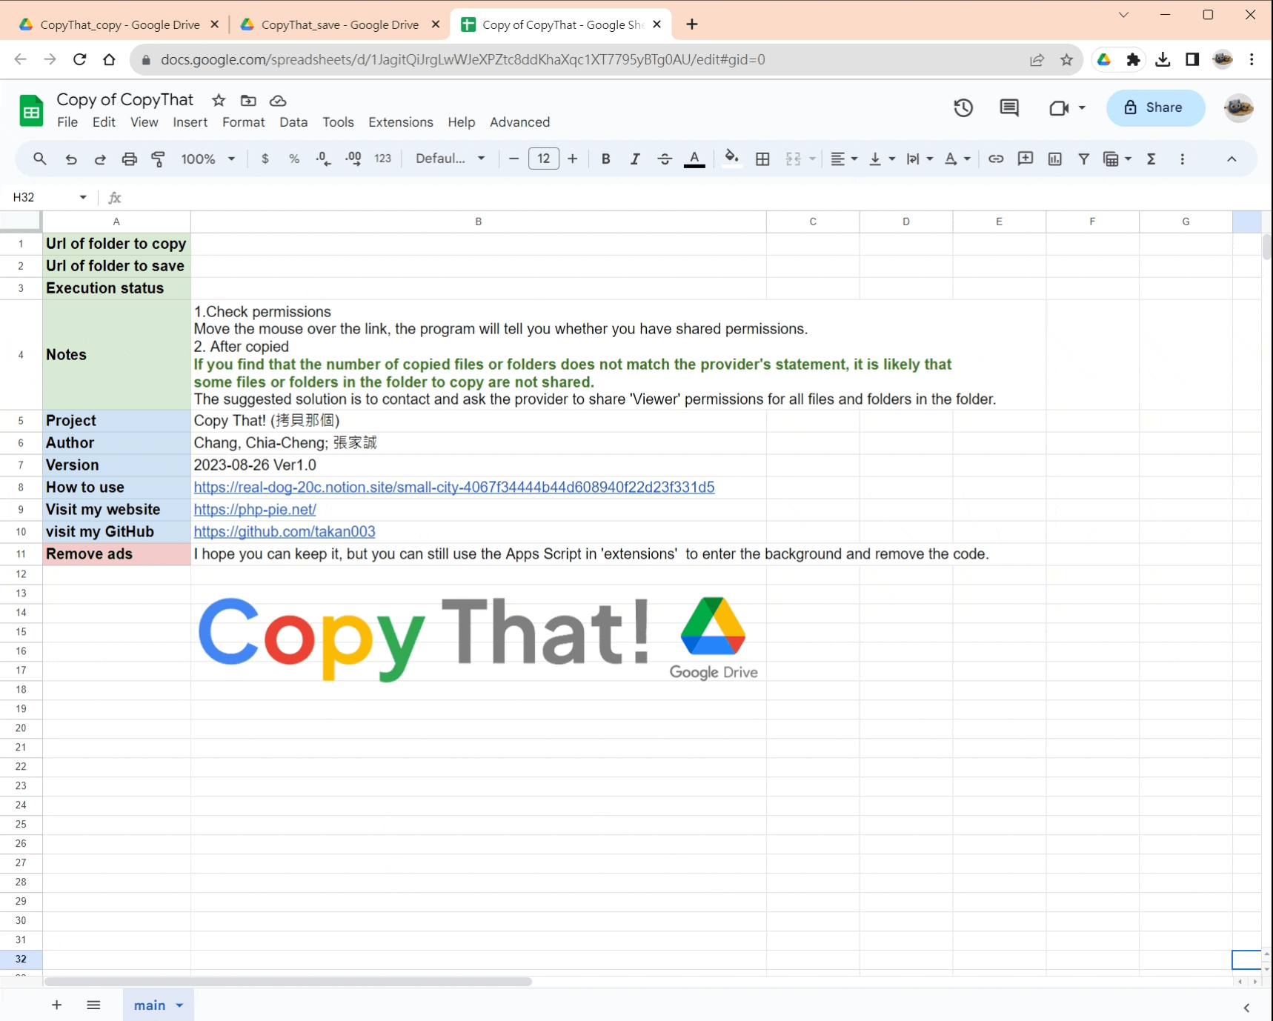Open the toolbar's more options menu
The width and height of the screenshot is (1273, 1021).
click(x=1183, y=159)
